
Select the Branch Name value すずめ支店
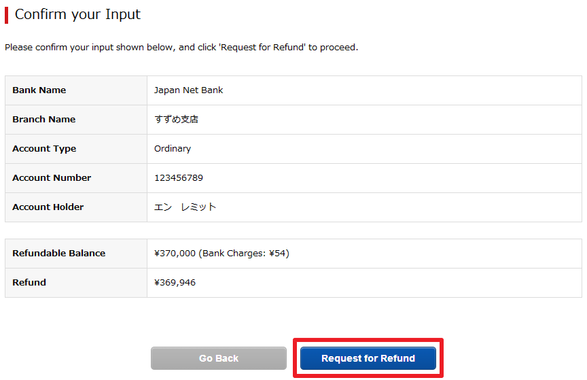[177, 120]
